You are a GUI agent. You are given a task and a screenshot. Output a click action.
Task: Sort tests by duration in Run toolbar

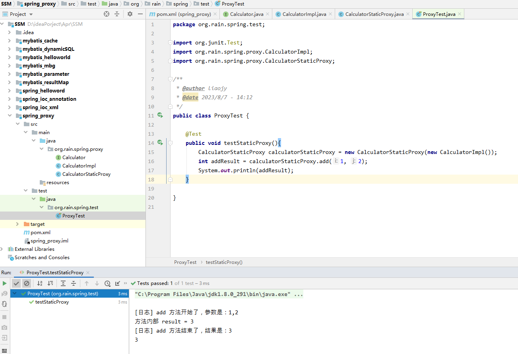tap(50, 283)
